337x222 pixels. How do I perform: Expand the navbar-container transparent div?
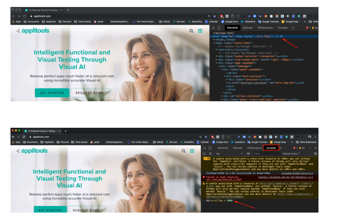click(x=217, y=56)
